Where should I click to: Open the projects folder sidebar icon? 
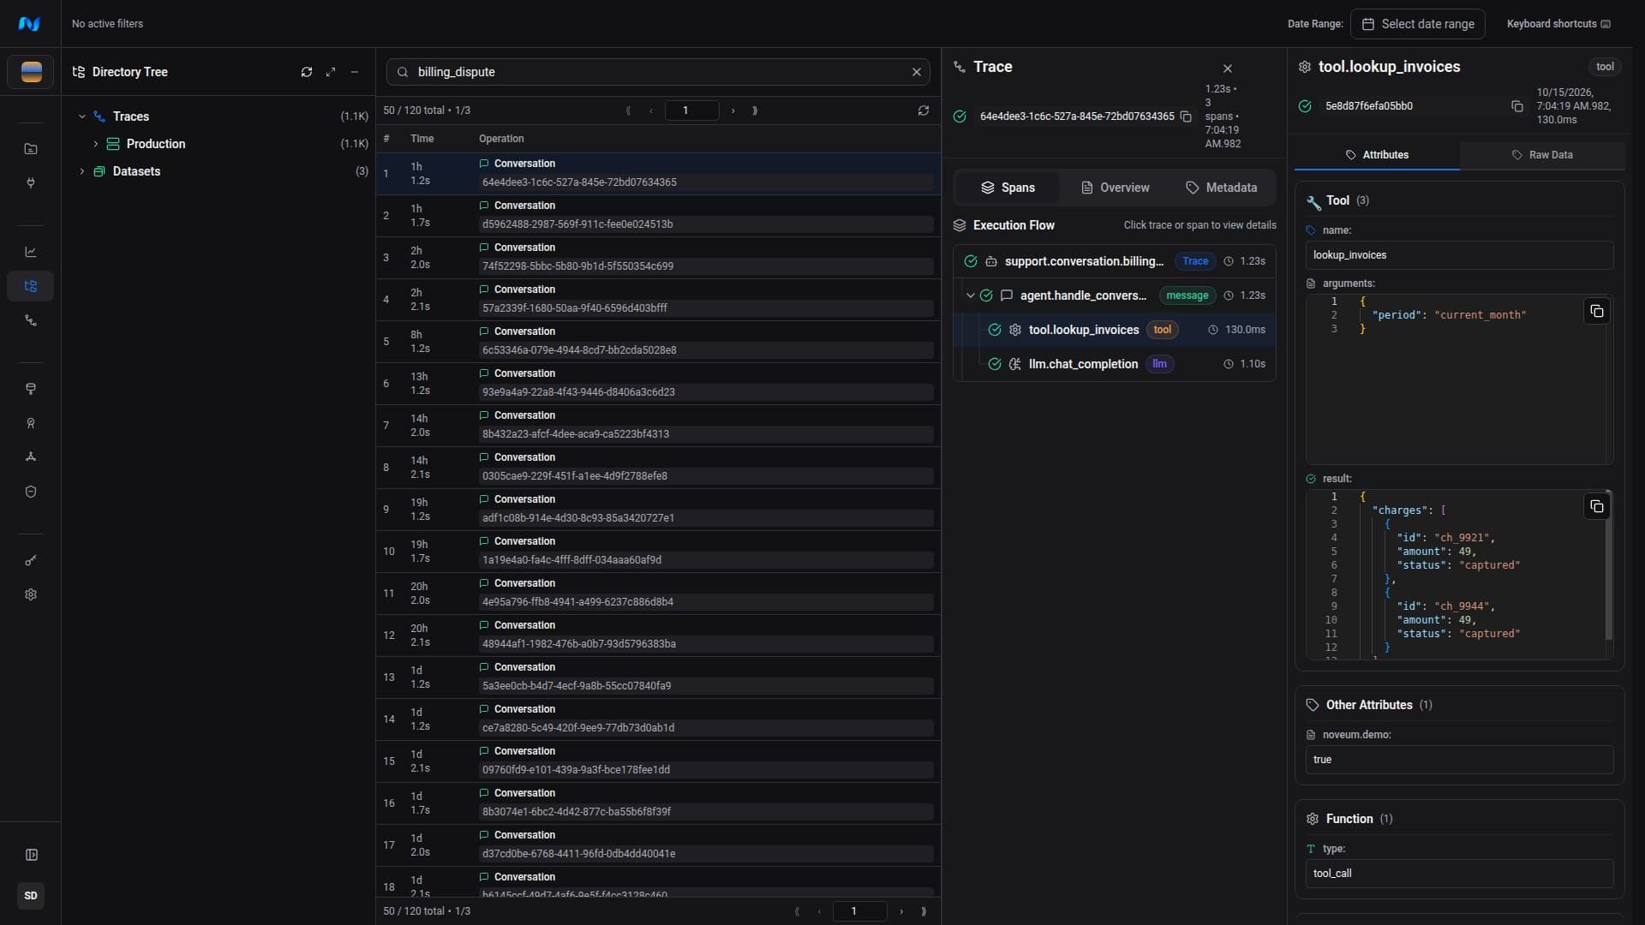[x=31, y=149]
